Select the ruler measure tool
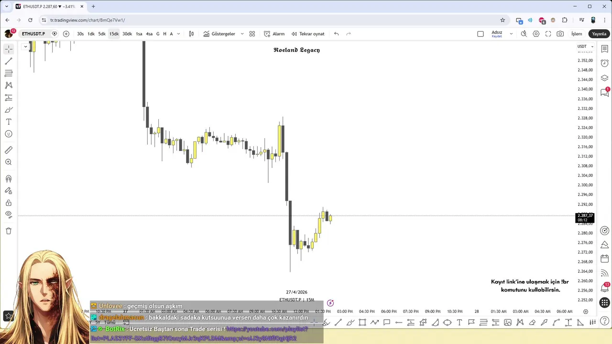This screenshot has height=344, width=612. pos(9,150)
